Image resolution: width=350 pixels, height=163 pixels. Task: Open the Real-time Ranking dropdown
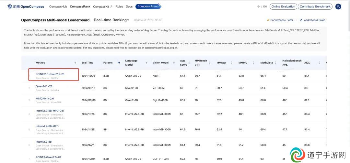pos(111,20)
